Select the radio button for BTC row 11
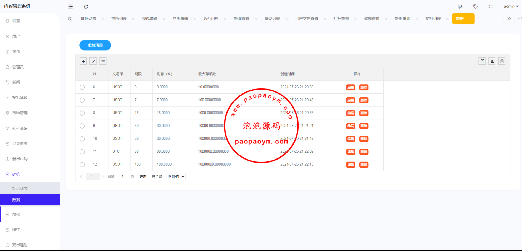Viewport: 522px width, 251px height. pos(82,151)
